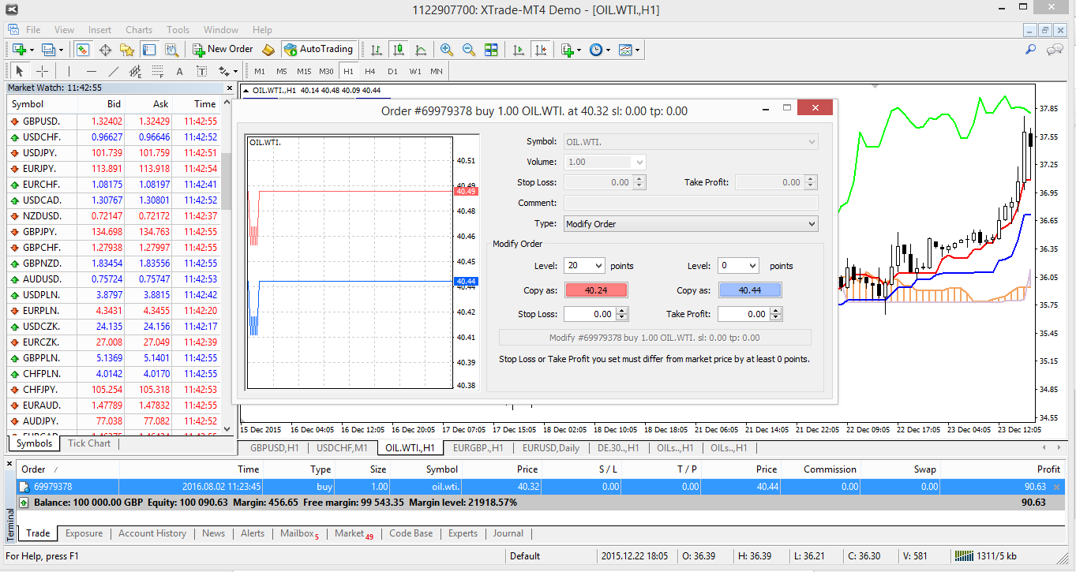Image resolution: width=1076 pixels, height=572 pixels.
Task: Switch chart display to candlesticks
Action: click(398, 49)
